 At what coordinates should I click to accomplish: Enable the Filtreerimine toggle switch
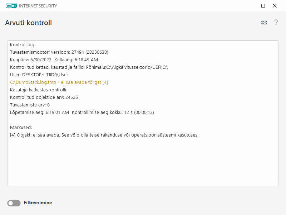pos(14,203)
